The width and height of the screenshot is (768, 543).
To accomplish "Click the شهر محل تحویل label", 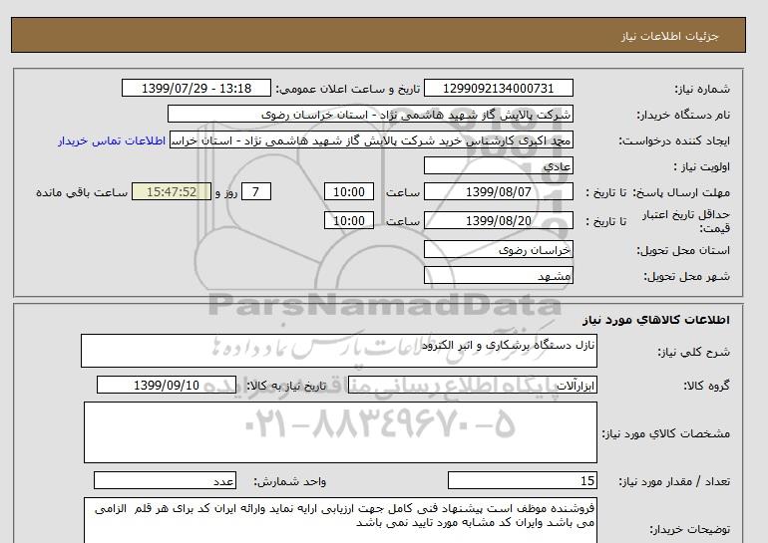I will coord(686,276).
